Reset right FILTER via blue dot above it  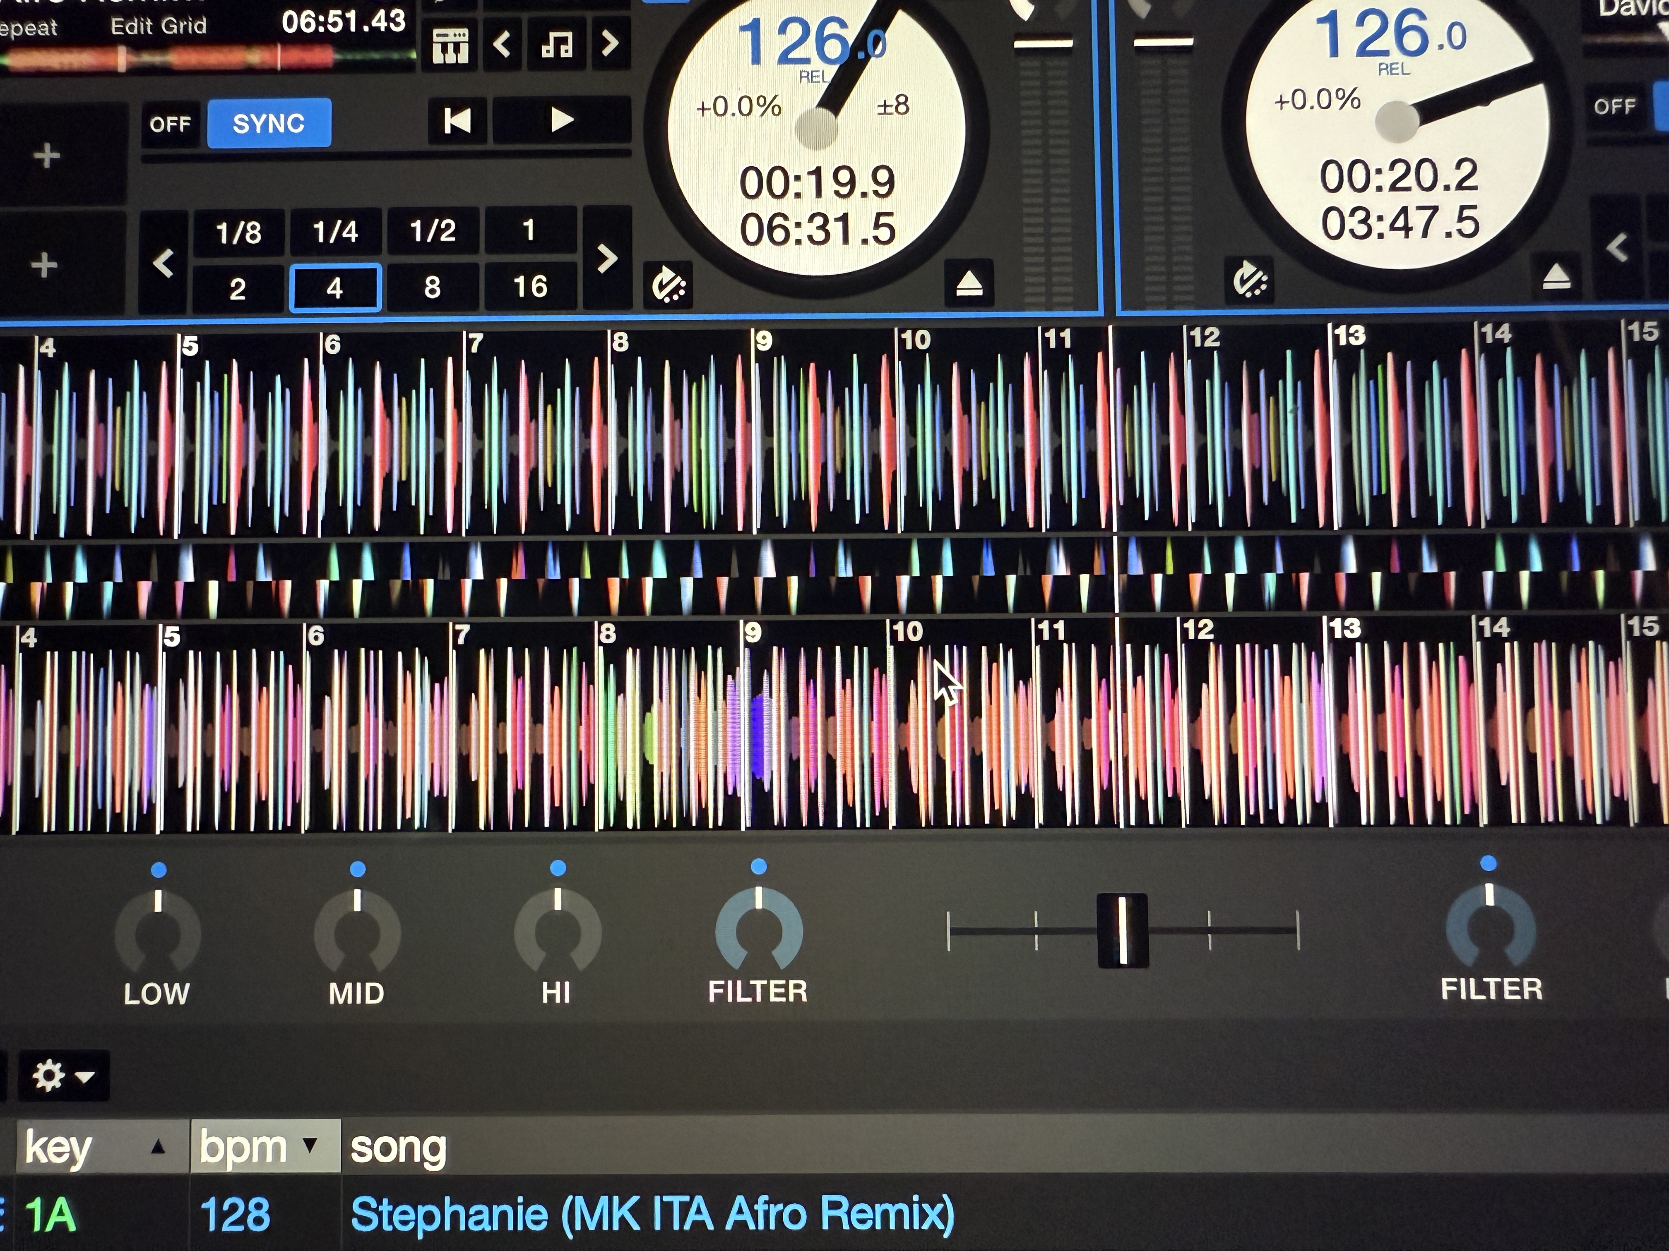pos(1489,863)
